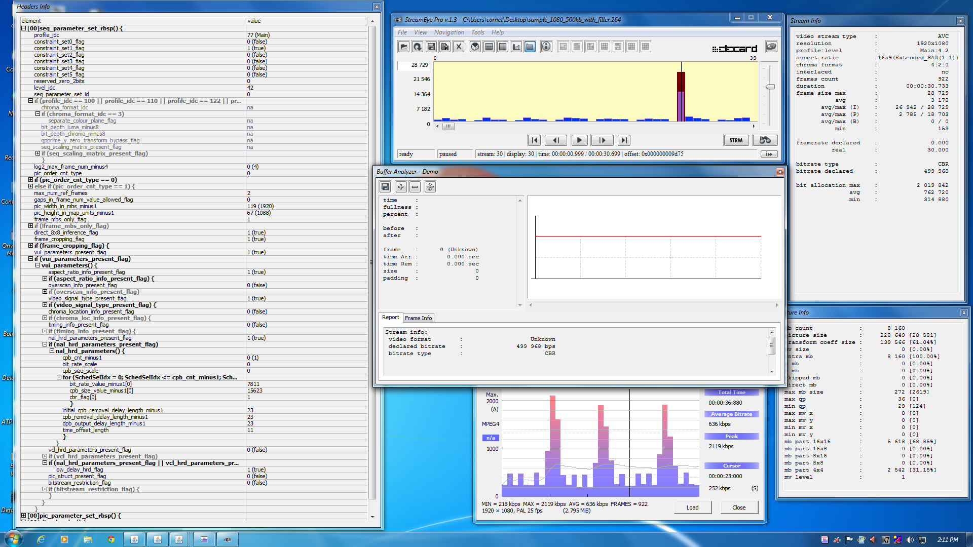973x547 pixels.
Task: Open search with the binoculars button
Action: [765, 140]
